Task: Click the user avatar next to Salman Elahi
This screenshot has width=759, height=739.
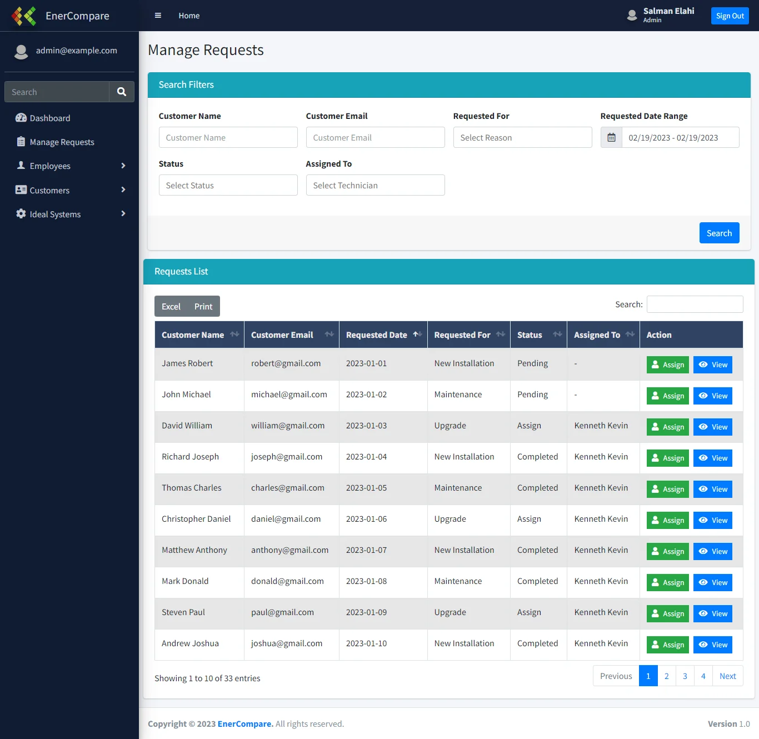Action: 632,16
